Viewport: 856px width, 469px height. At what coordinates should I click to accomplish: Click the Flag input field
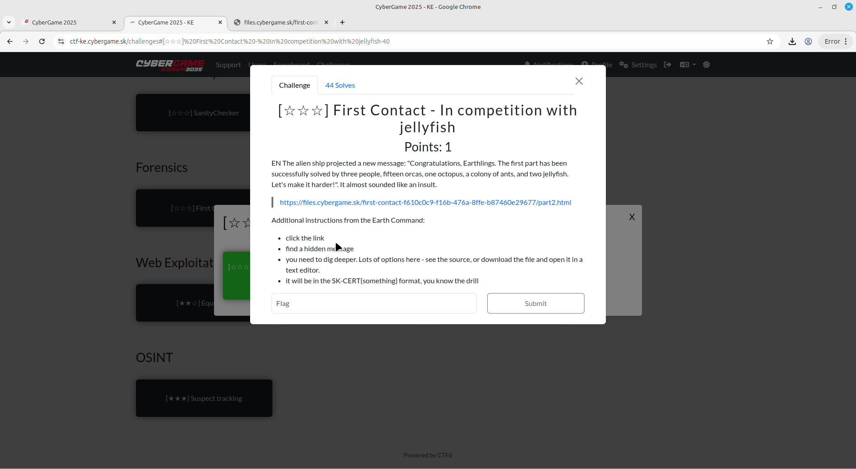click(x=374, y=303)
